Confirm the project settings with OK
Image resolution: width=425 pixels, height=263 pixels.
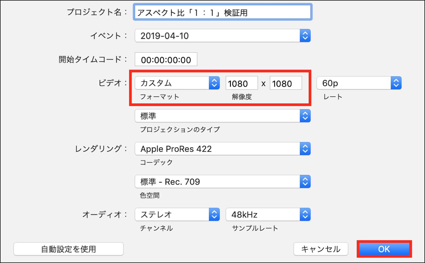click(x=384, y=249)
